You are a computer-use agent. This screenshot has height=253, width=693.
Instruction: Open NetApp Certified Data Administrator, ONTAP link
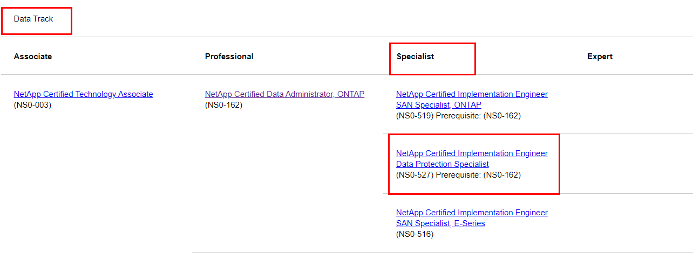click(284, 94)
